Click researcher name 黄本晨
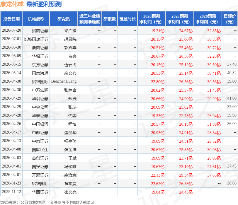This screenshot has width=238, height=205. 70,184
